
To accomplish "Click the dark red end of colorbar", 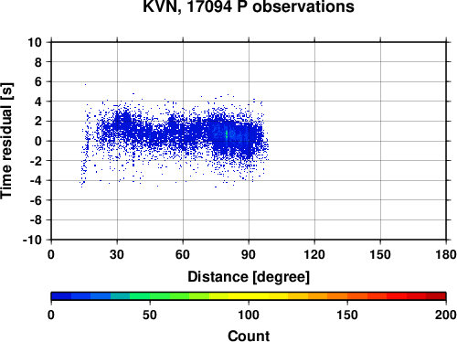I will (436, 296).
